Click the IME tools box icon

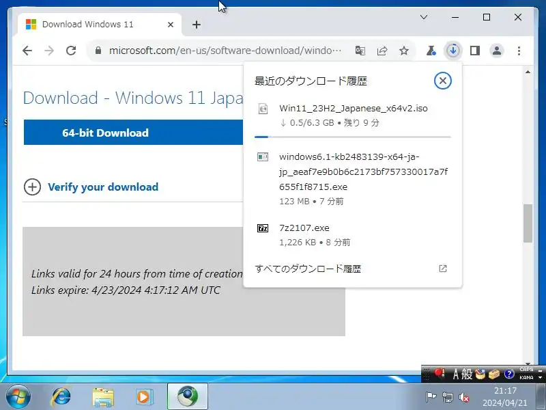(x=494, y=374)
